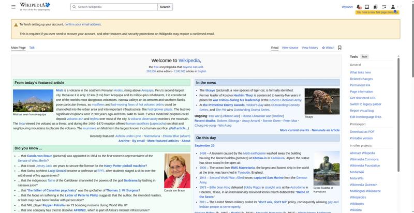Open the Harry Potter pinball machine link

pos(125,166)
